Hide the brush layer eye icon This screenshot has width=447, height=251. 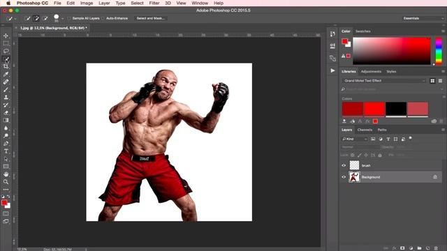tap(344, 165)
